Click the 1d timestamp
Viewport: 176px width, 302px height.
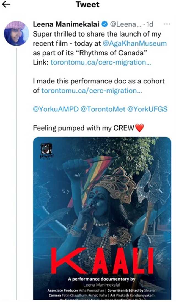(149, 24)
